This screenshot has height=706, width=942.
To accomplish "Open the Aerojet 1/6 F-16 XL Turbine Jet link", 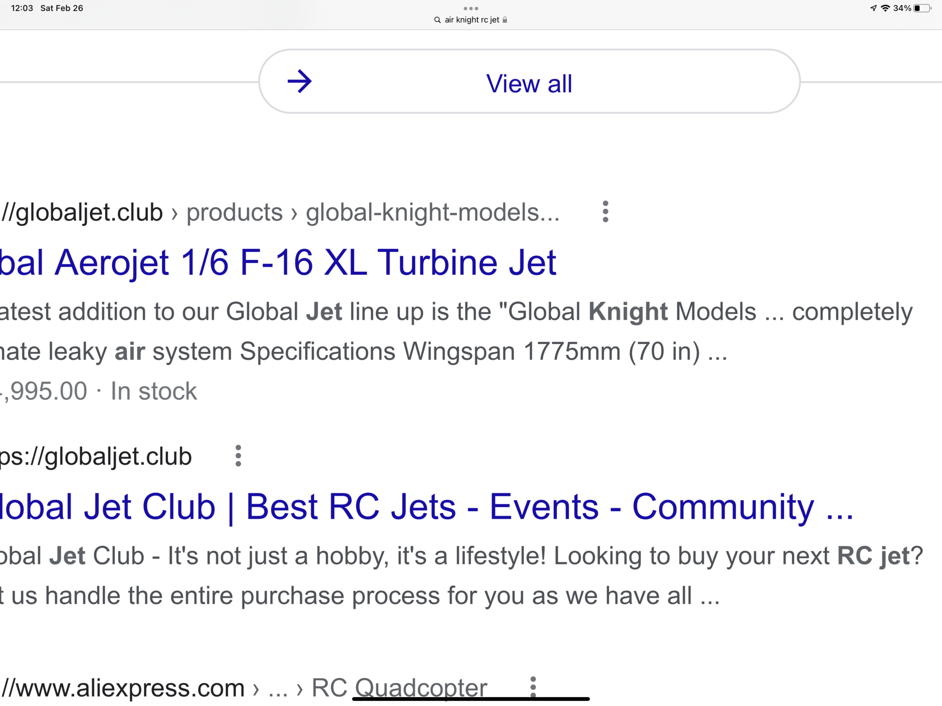I will tap(278, 262).
